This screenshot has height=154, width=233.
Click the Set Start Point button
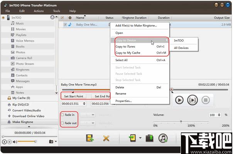(x=74, y=96)
